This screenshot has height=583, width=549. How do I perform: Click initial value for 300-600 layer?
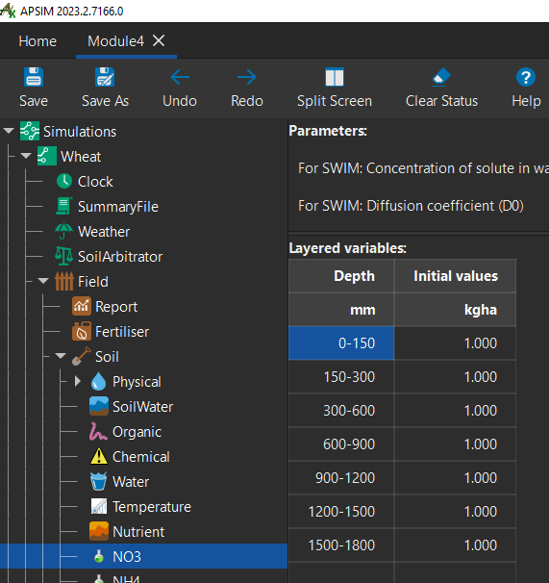point(455,411)
